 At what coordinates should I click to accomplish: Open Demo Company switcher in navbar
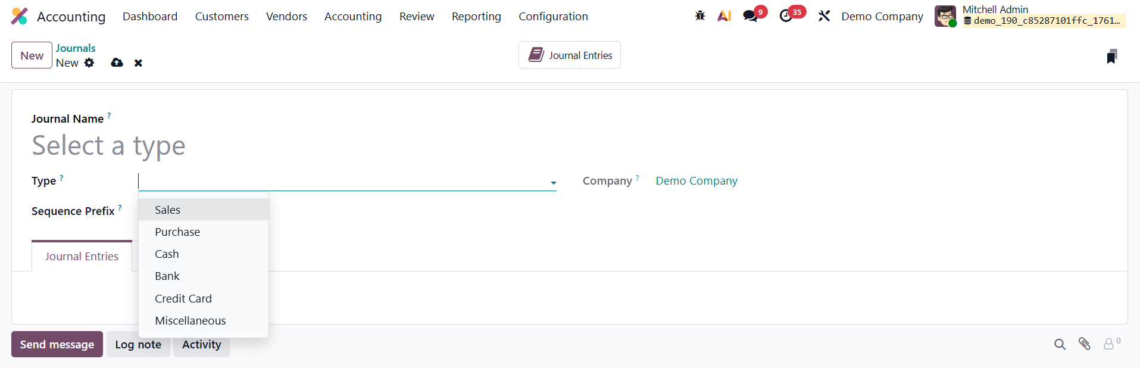(x=882, y=16)
